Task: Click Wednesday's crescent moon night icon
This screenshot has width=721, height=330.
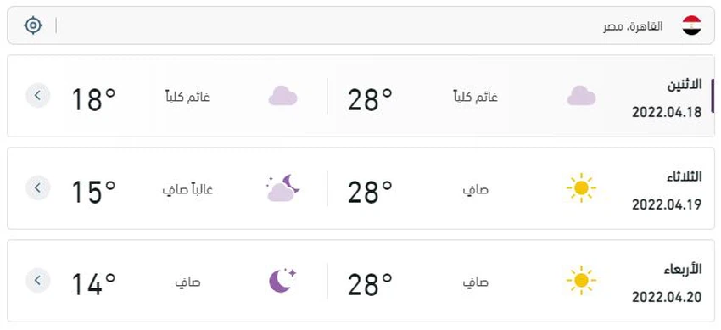Action: 282,280
